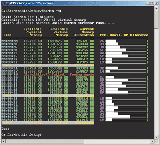This screenshot has width=160, height=145.
Task: Click physical memory value 127928 KB
Action: pos(32,89)
